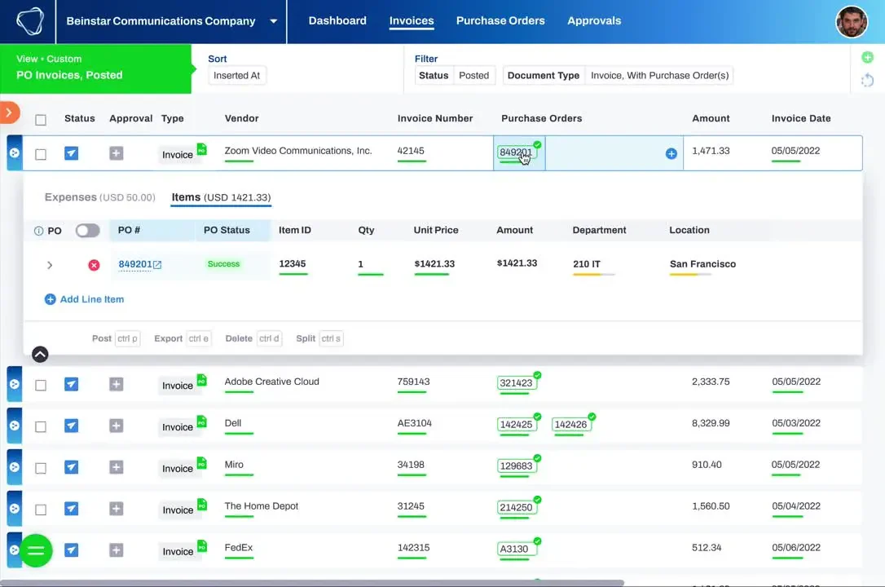Image resolution: width=885 pixels, height=587 pixels.
Task: Open PO 849201 link
Action: pyautogui.click(x=140, y=264)
